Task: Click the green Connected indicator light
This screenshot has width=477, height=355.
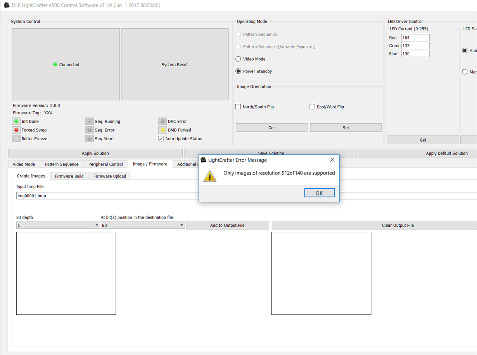Action: (55, 64)
